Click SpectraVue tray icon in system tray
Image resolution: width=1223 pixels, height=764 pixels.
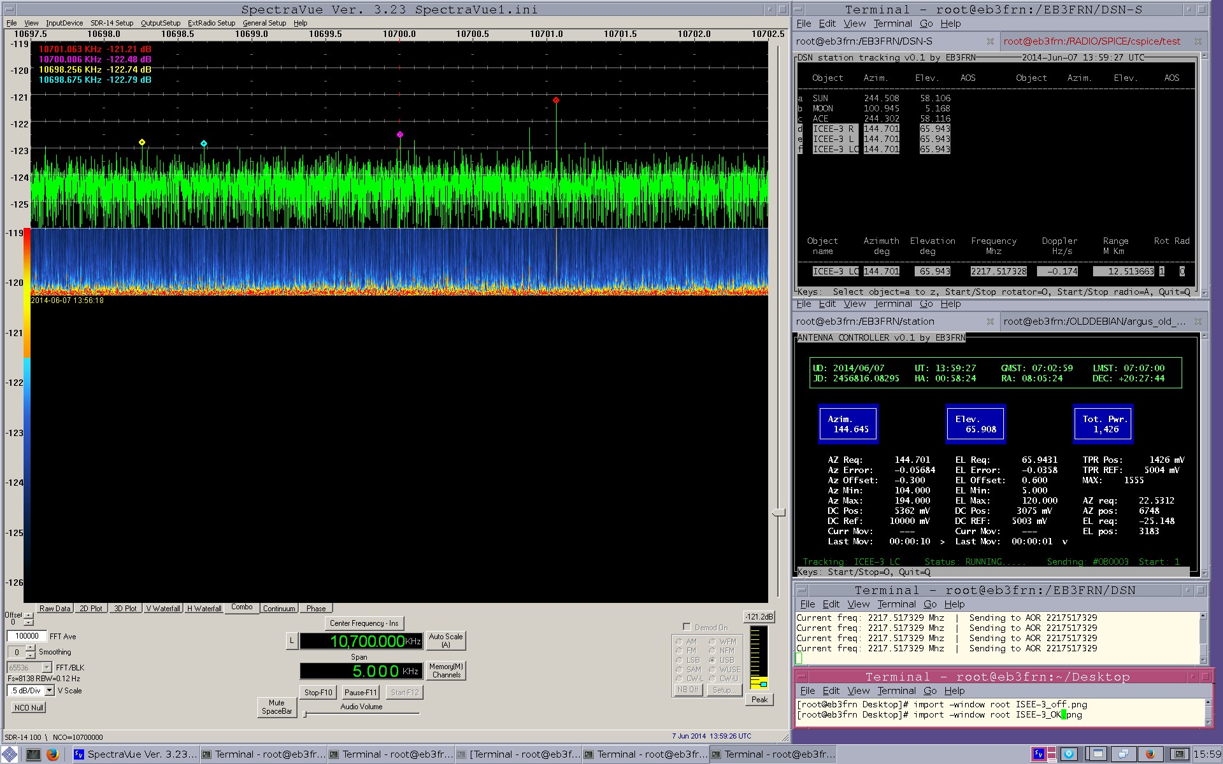pyautogui.click(x=1039, y=754)
